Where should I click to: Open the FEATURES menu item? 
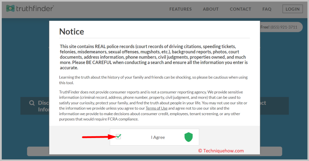(x=180, y=9)
